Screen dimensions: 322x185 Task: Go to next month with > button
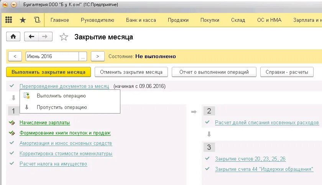(x=97, y=56)
